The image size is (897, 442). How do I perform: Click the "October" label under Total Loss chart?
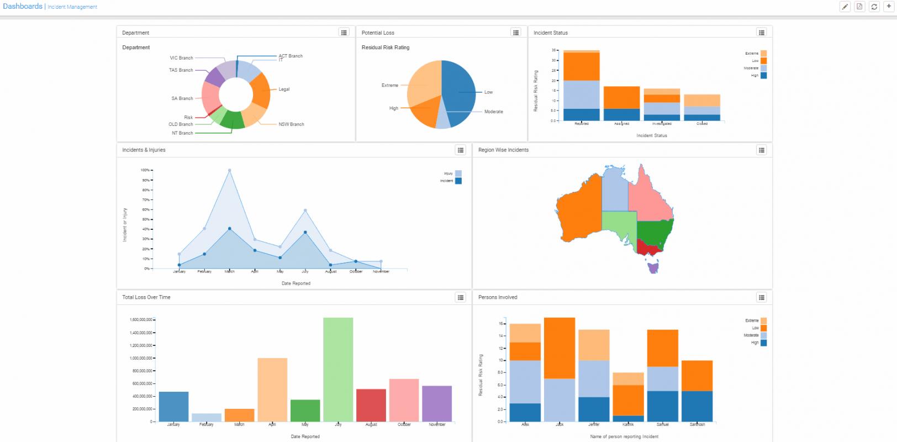pyautogui.click(x=404, y=424)
